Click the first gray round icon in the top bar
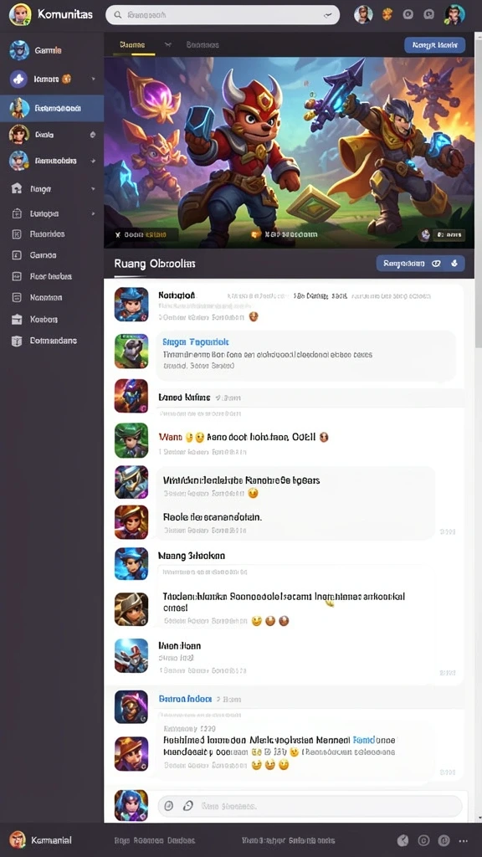This screenshot has width=482, height=857. (x=408, y=15)
